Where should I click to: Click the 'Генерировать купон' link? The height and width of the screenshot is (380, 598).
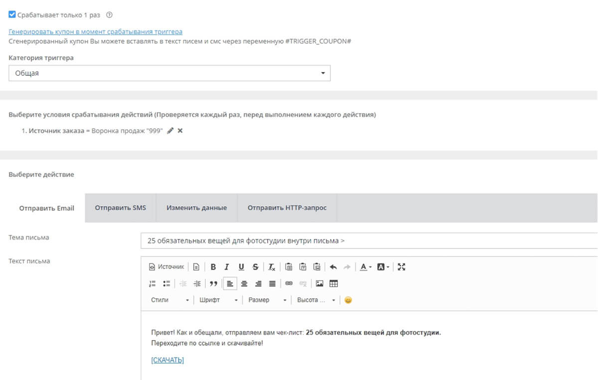(x=96, y=31)
